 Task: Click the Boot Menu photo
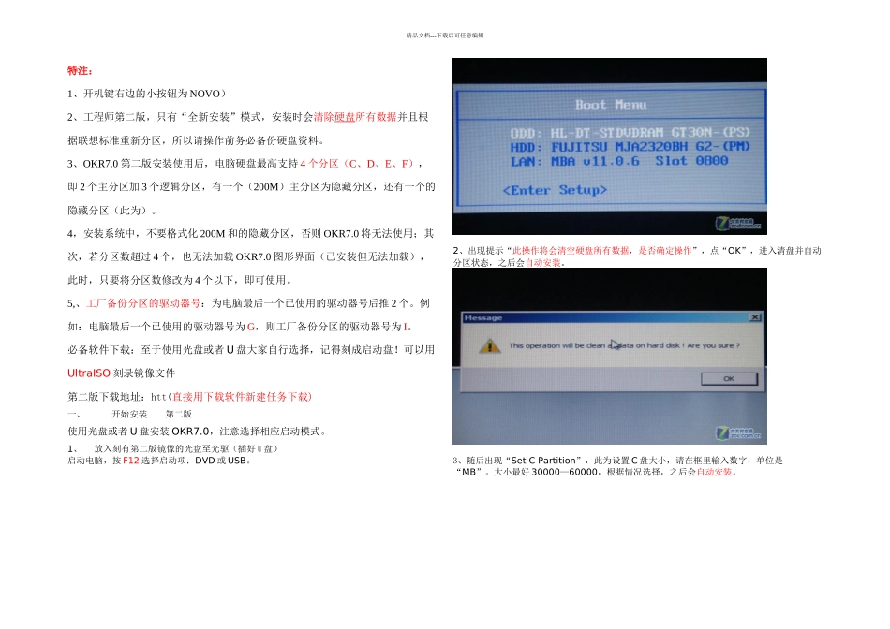[610, 146]
